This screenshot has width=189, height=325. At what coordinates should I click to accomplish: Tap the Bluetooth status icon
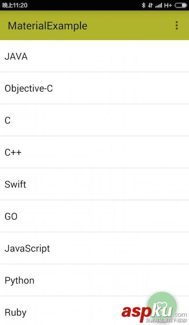[143, 5]
